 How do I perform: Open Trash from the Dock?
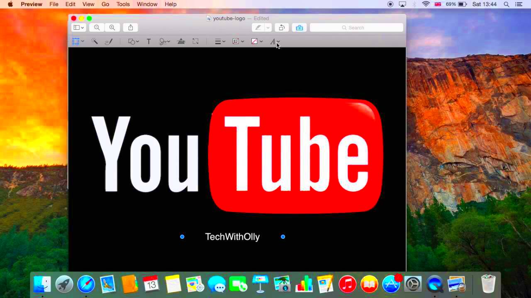[488, 284]
